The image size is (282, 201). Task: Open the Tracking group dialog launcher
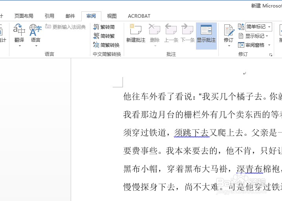tap(271, 55)
